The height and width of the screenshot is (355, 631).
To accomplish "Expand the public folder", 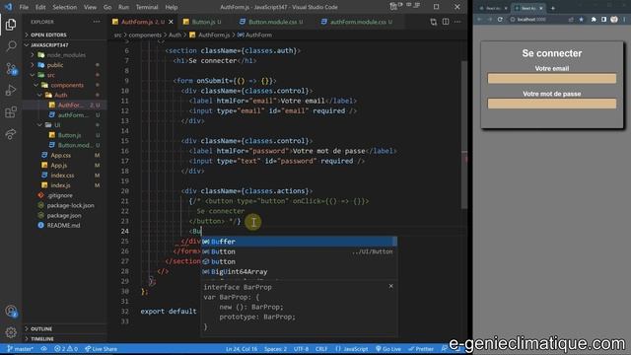I will point(64,65).
